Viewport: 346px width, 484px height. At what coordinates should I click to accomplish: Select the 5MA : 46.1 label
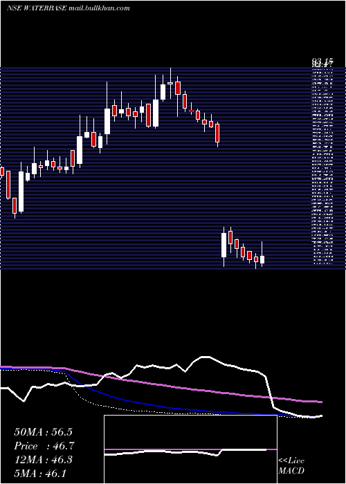pyautogui.click(x=40, y=474)
